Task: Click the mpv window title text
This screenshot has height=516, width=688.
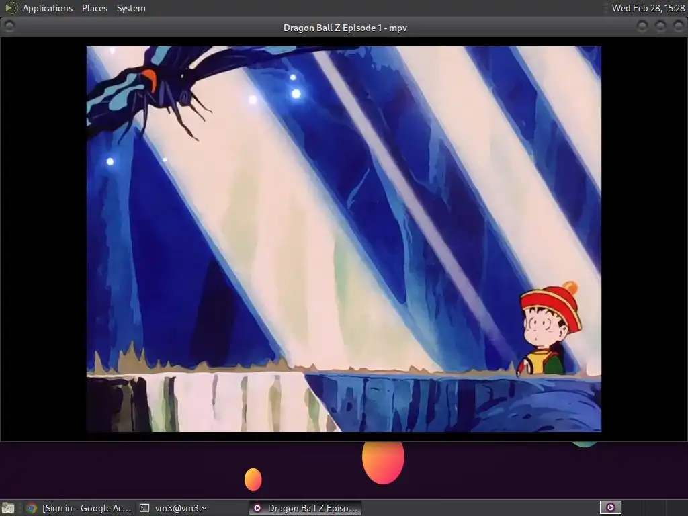Action: pyautogui.click(x=345, y=28)
